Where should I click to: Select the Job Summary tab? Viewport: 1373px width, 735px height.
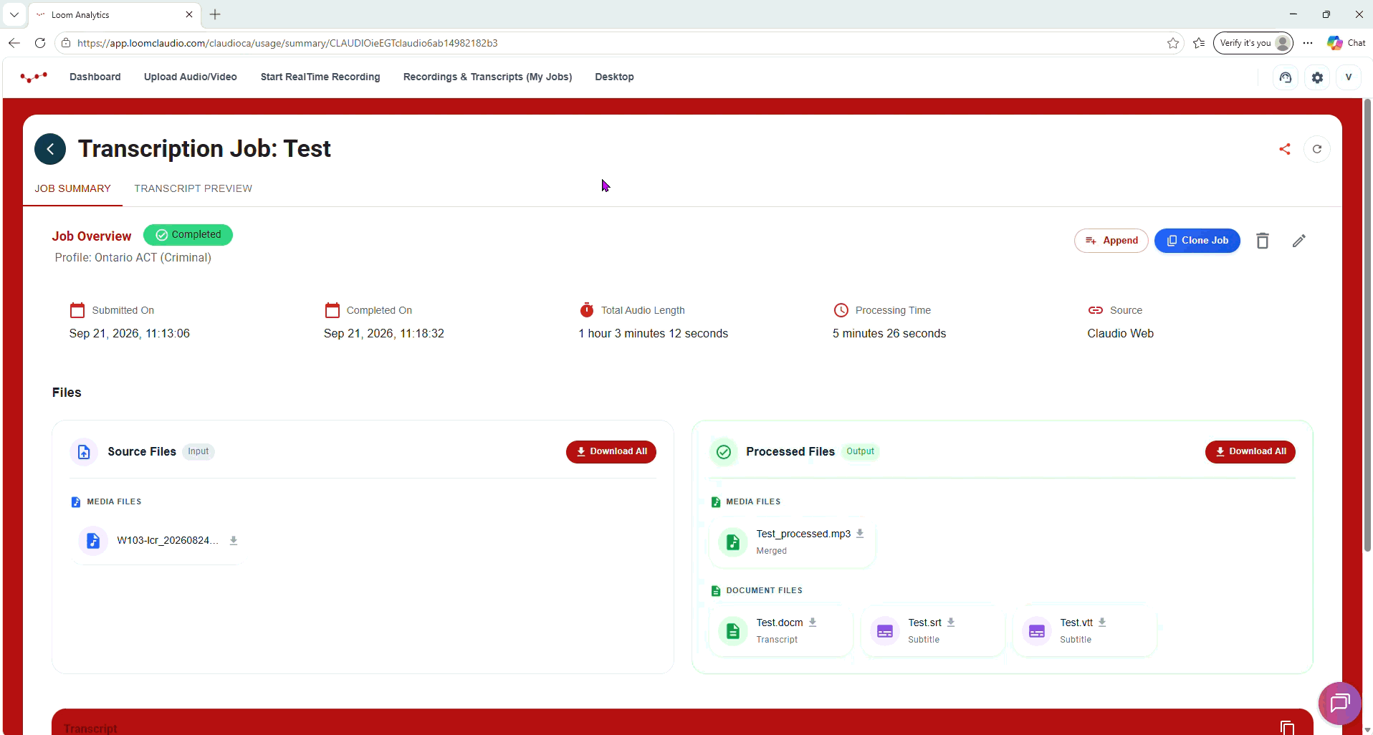72,188
